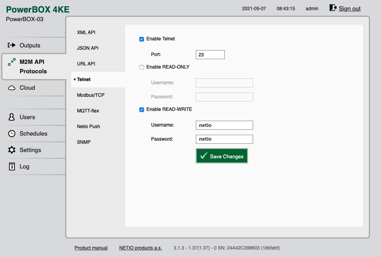Click the M2M API Protocols nodes icon

[x=12, y=62]
